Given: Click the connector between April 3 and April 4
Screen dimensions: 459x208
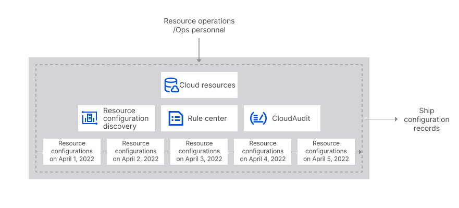Looking at the screenshot, I should point(231,152).
